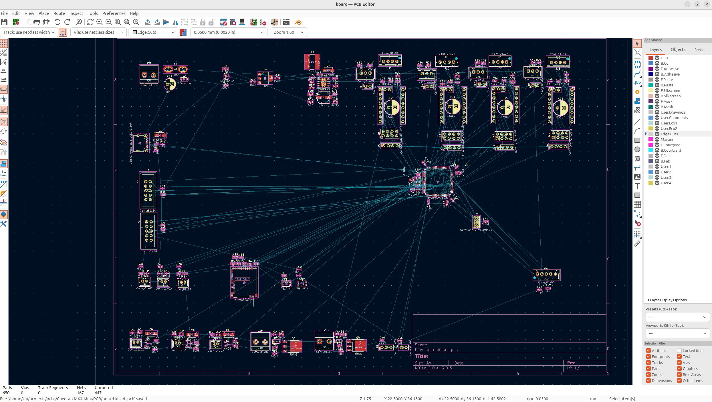Select the Add text tool

pos(637,186)
